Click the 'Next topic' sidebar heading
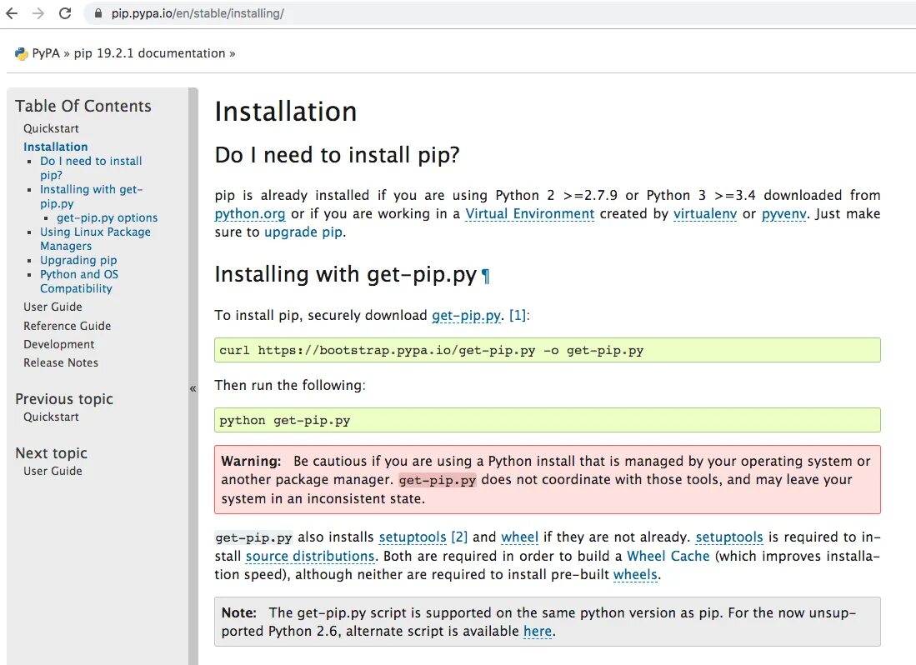The width and height of the screenshot is (916, 665). 52,453
